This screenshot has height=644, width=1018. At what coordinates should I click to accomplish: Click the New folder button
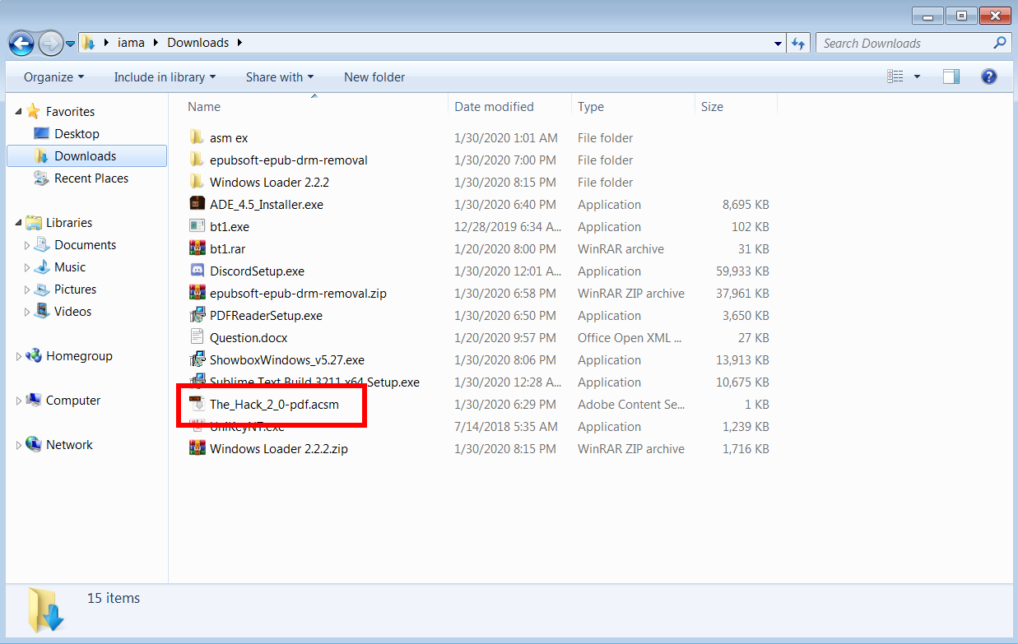pyautogui.click(x=374, y=76)
